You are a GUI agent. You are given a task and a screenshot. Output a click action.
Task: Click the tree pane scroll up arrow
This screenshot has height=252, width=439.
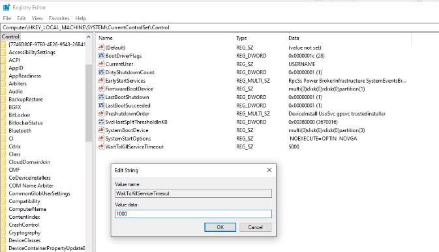(x=89, y=36)
